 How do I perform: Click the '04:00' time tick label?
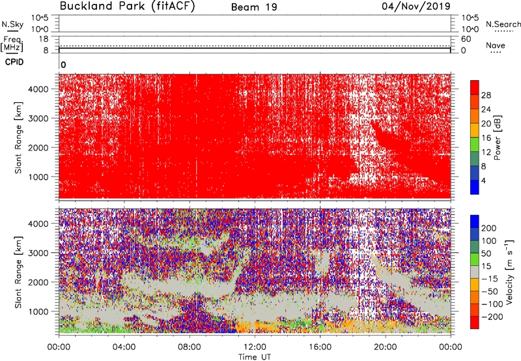(x=124, y=347)
